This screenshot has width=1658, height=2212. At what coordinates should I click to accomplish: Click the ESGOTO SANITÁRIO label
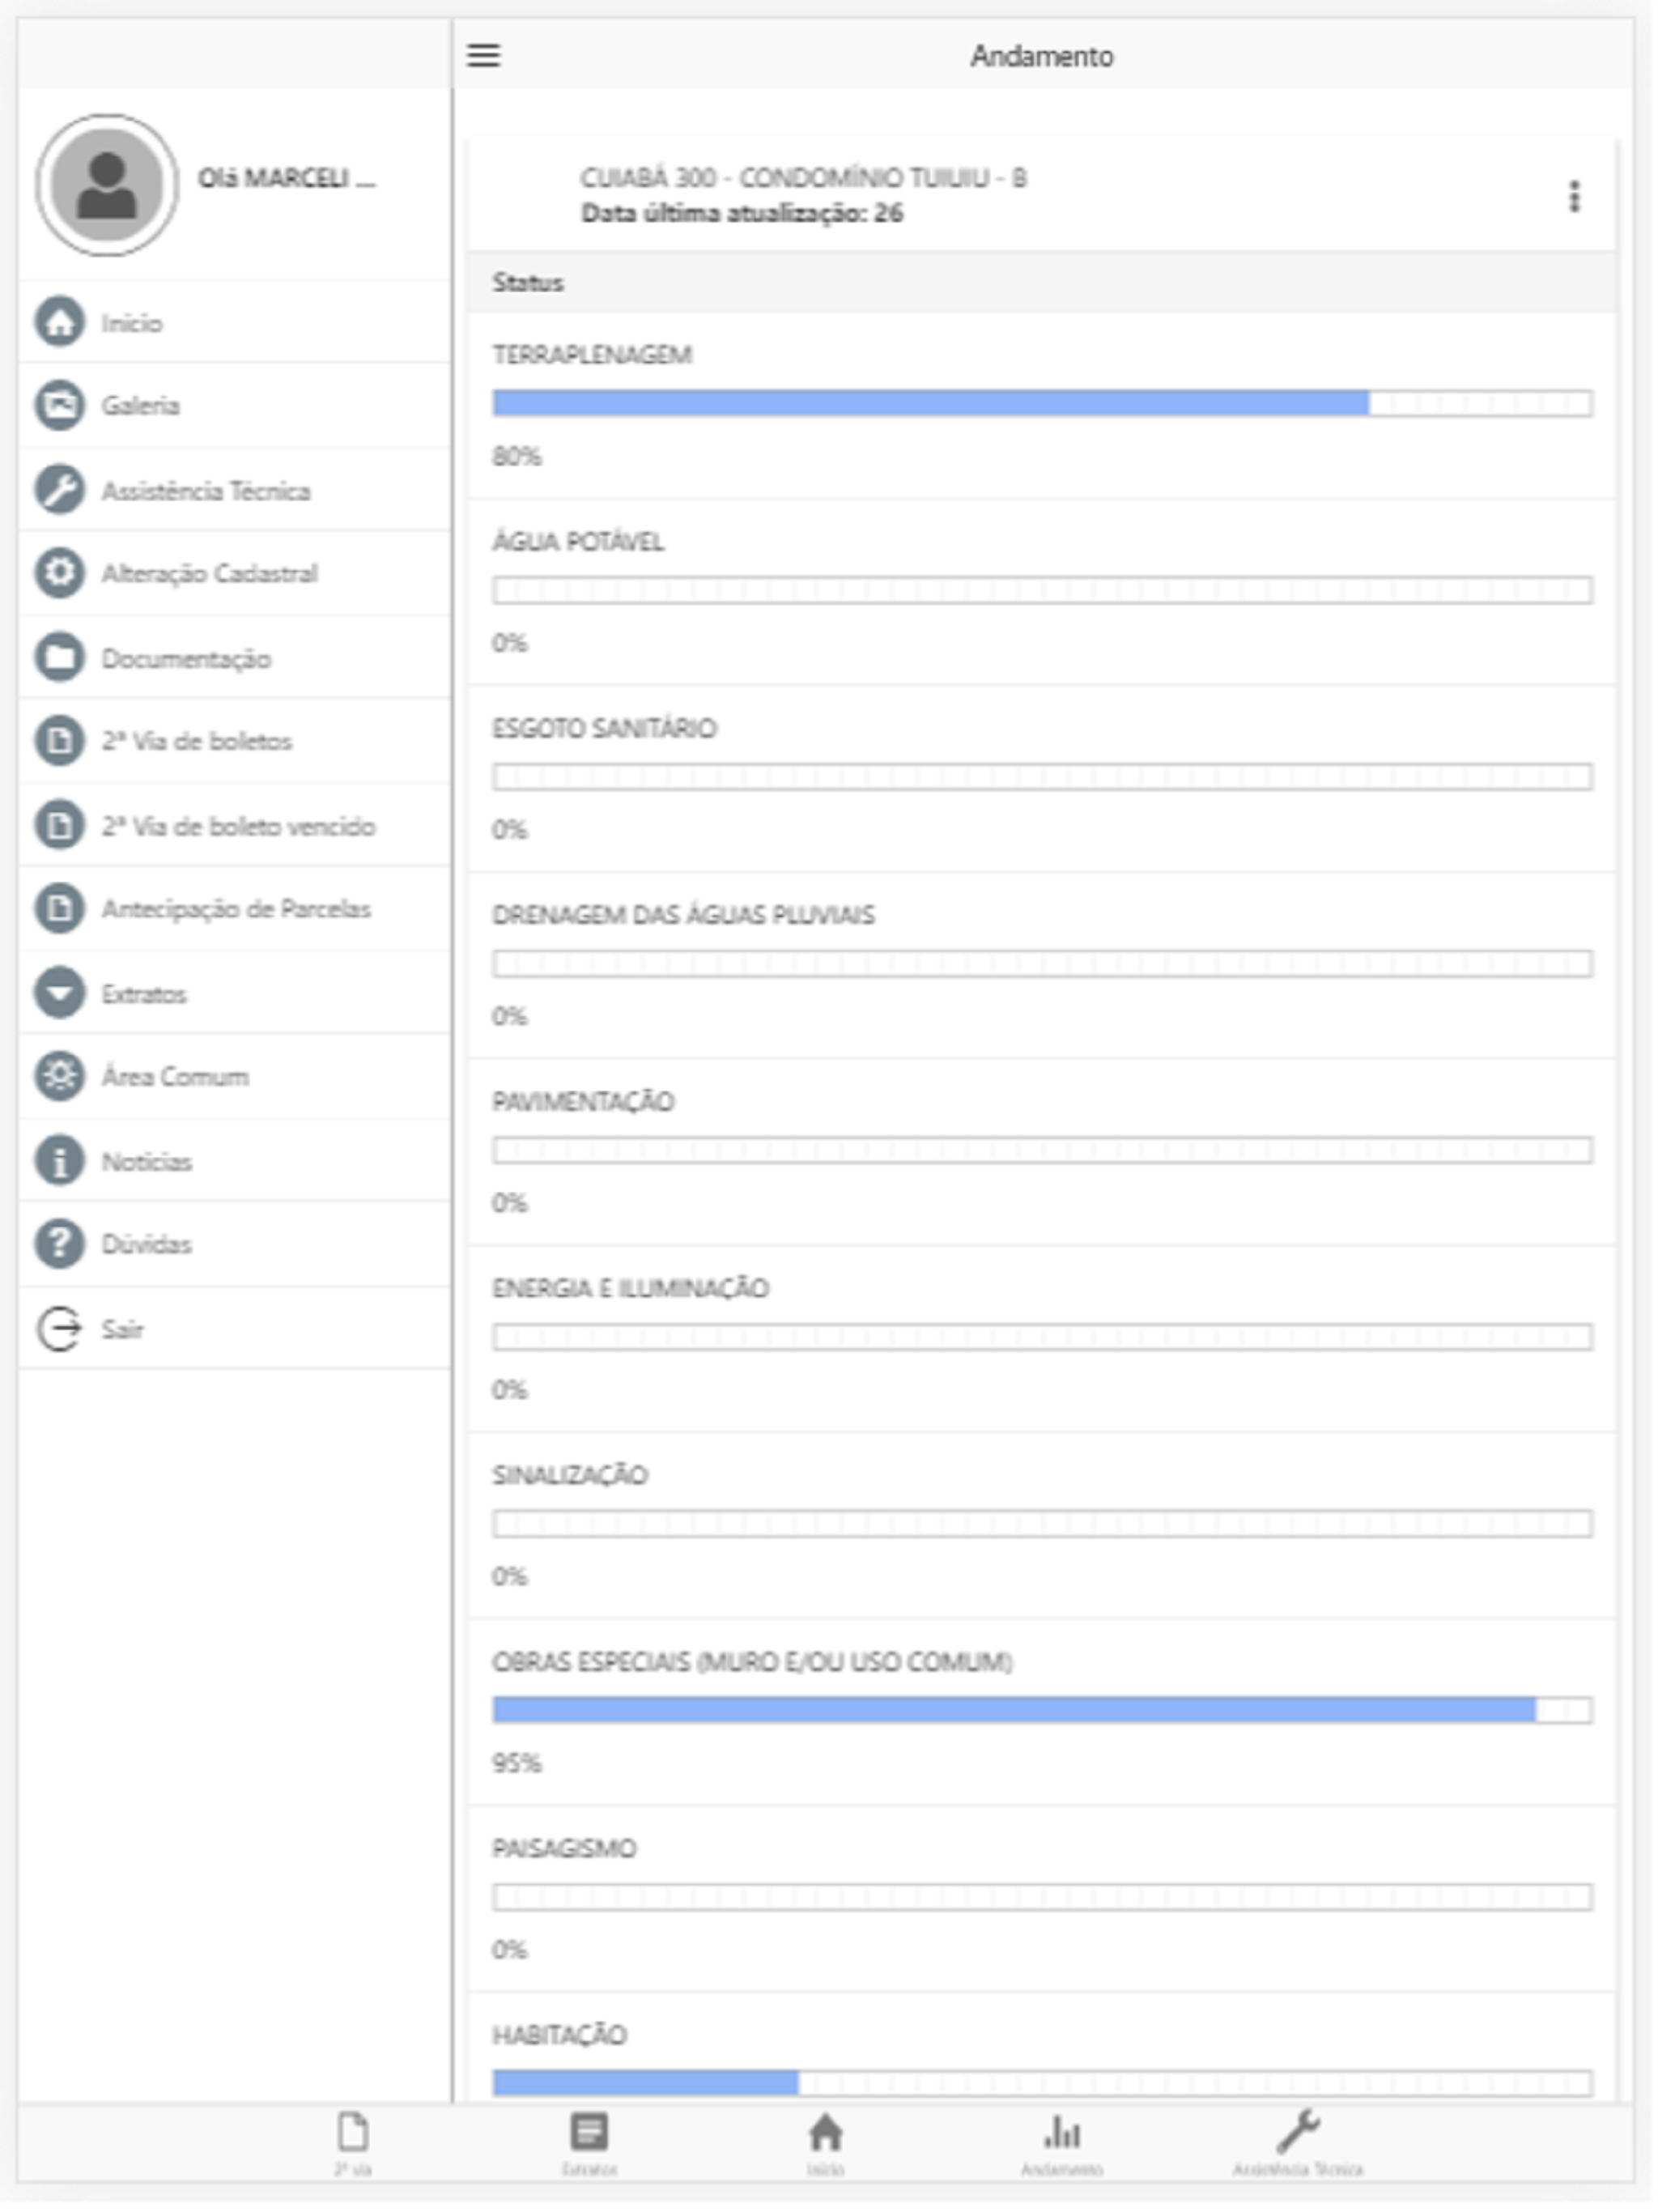[604, 728]
